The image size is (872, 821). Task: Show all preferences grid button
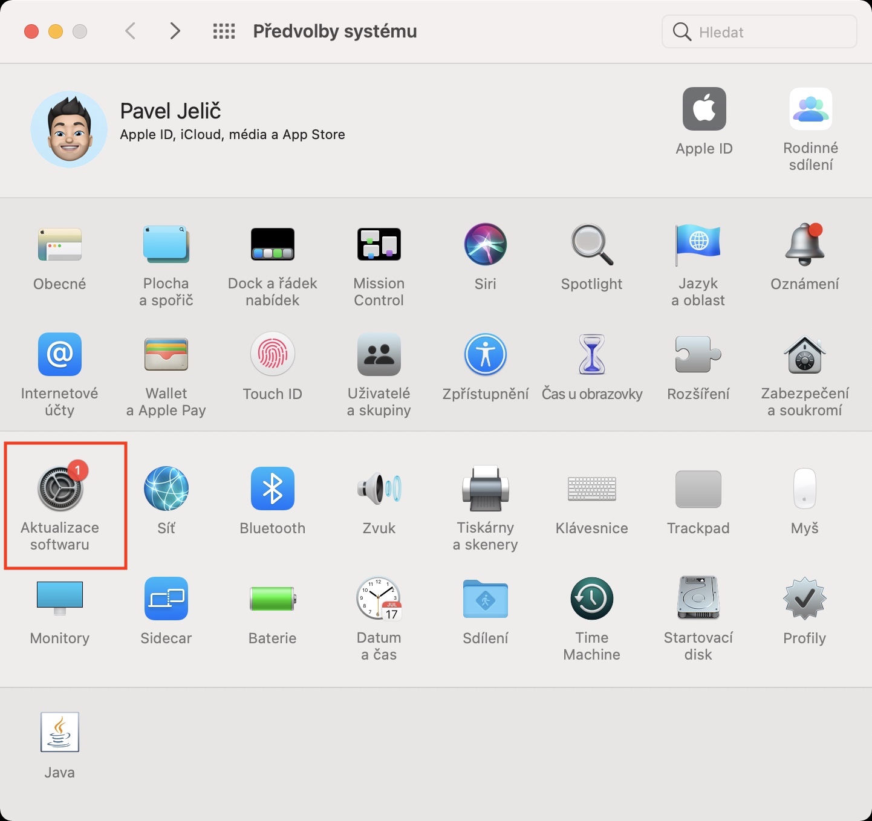[224, 31]
